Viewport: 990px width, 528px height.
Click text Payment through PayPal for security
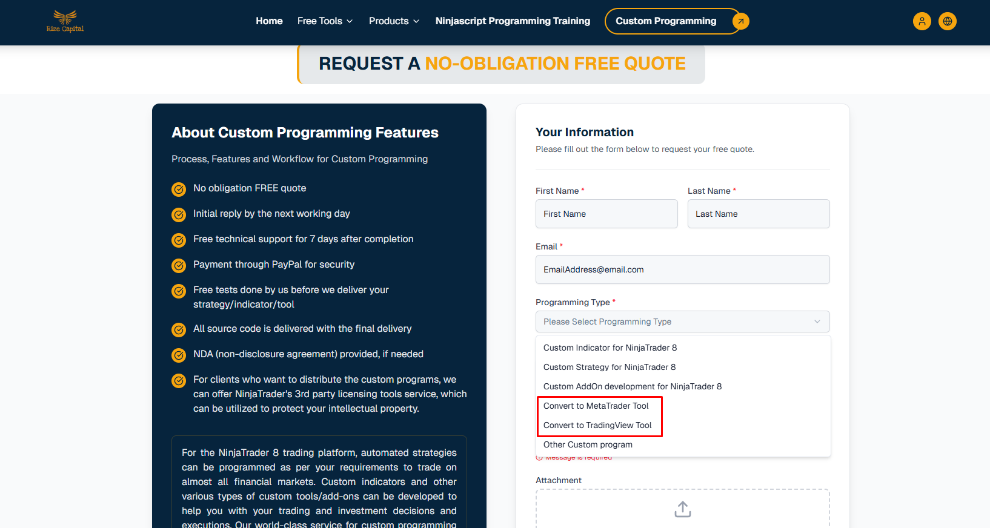tap(274, 265)
